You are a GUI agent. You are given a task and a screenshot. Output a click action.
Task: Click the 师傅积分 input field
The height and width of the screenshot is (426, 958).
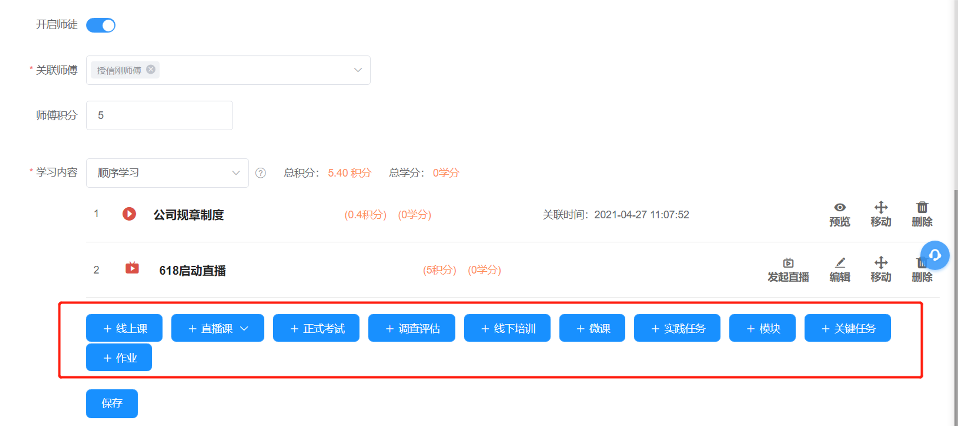pos(159,115)
